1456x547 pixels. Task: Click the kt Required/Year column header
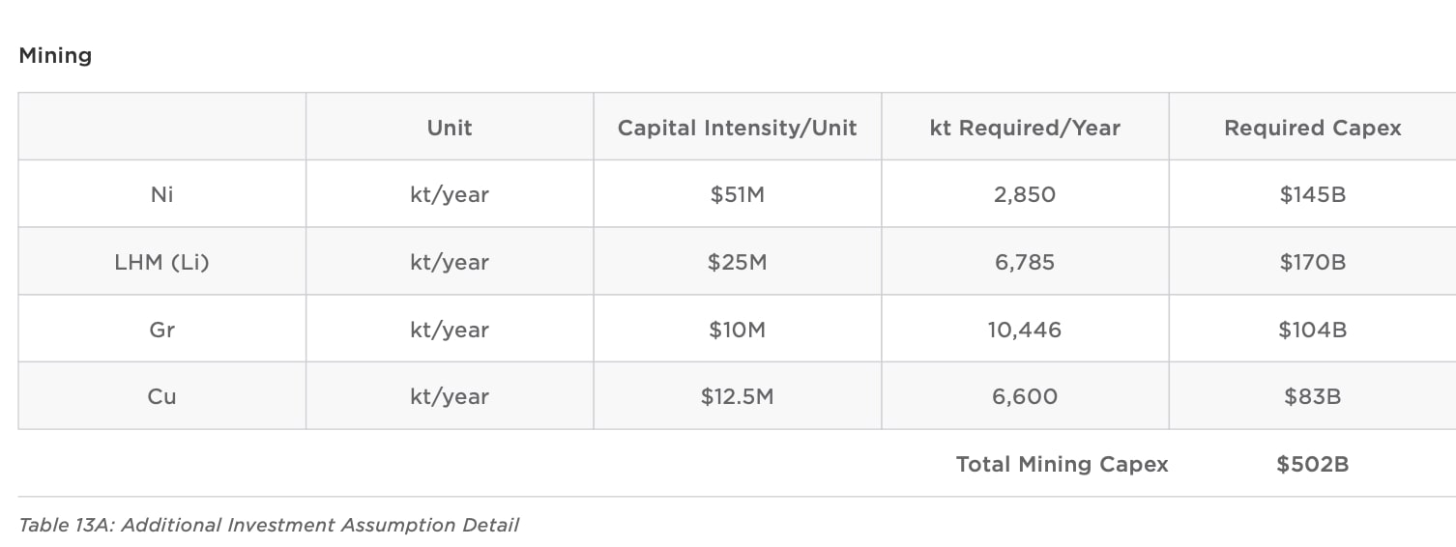1025,128
